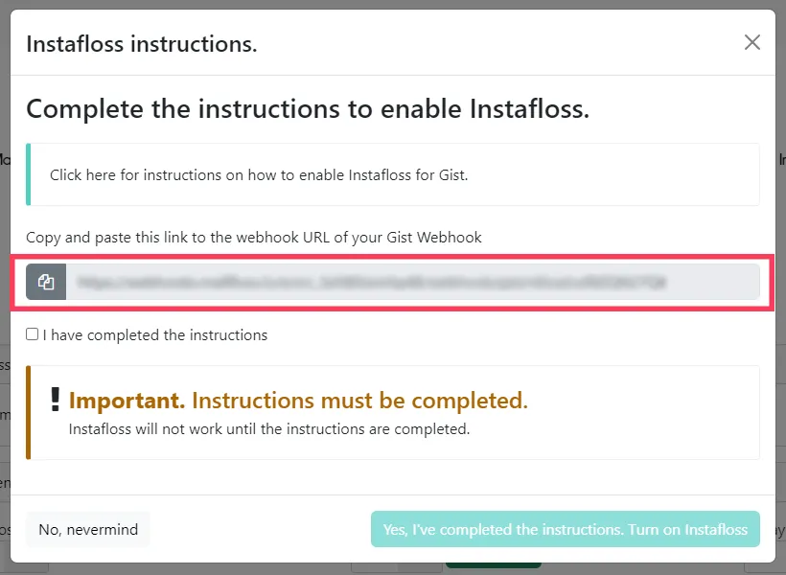Copy the webhook URL using clipboard icon
This screenshot has width=786, height=575.
click(46, 282)
